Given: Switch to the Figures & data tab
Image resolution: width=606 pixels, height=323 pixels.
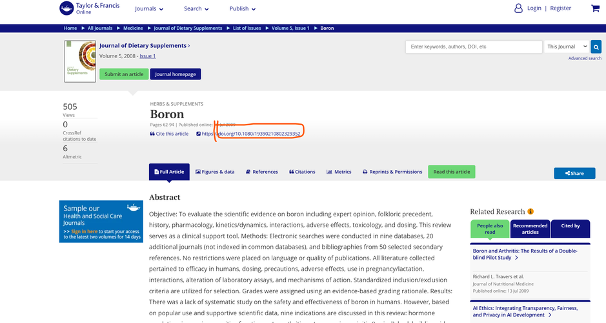Looking at the screenshot, I should click(x=215, y=172).
